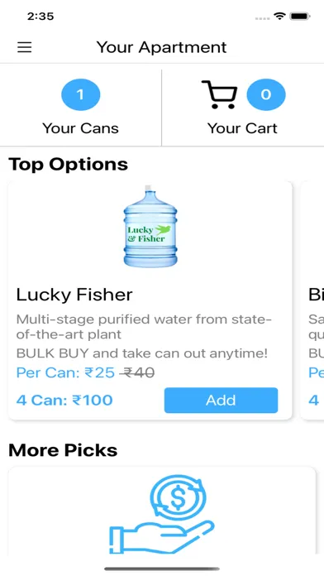Tap the Lucky & Fisher water can image
The width and height of the screenshot is (324, 576).
[x=150, y=226]
